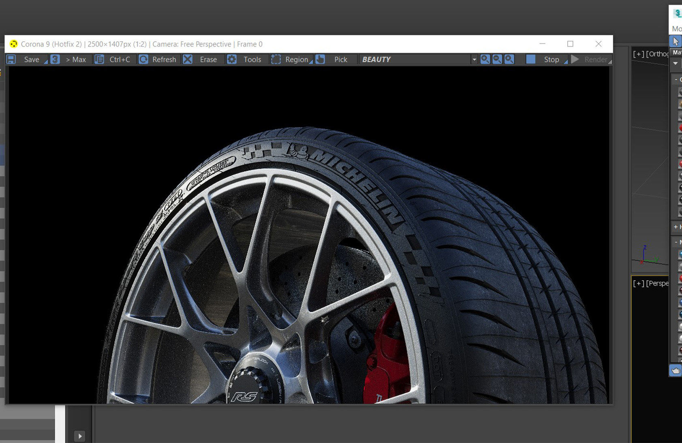
Task: Open the Region button's dropdown corner
Action: (x=311, y=62)
